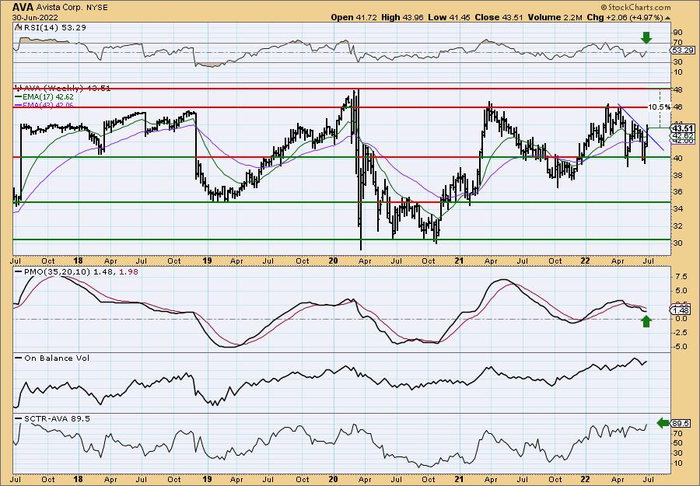This screenshot has width=700, height=486.
Task: Click the 42.62 EMA tag on the right axis
Action: [x=683, y=135]
